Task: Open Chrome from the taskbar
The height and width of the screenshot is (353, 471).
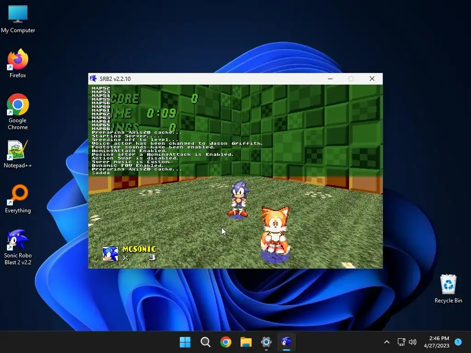Action: pyautogui.click(x=225, y=342)
